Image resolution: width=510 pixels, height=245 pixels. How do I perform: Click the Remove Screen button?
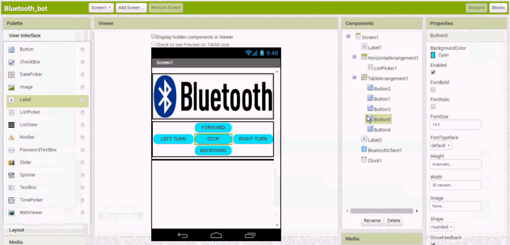click(166, 8)
